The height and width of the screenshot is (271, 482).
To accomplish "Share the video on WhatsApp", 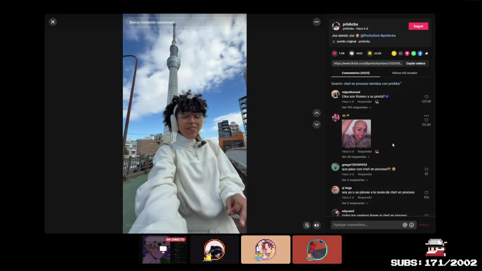I will pyautogui.click(x=413, y=53).
